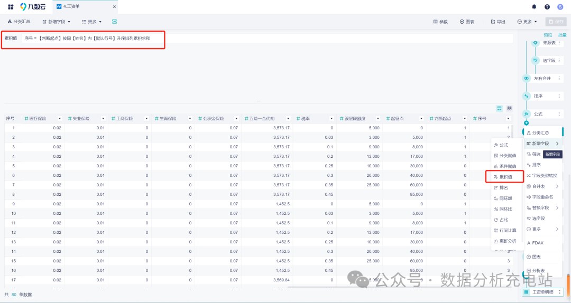Open filter dropdown of 工商保险 column
This screenshot has width=571, height=303.
point(146,119)
